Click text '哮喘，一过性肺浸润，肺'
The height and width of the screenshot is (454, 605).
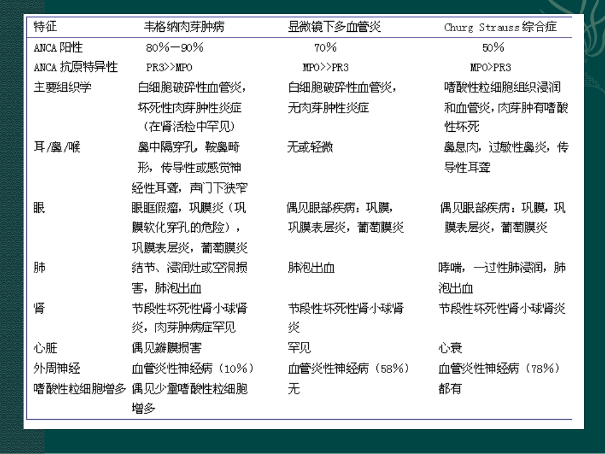[502, 267]
